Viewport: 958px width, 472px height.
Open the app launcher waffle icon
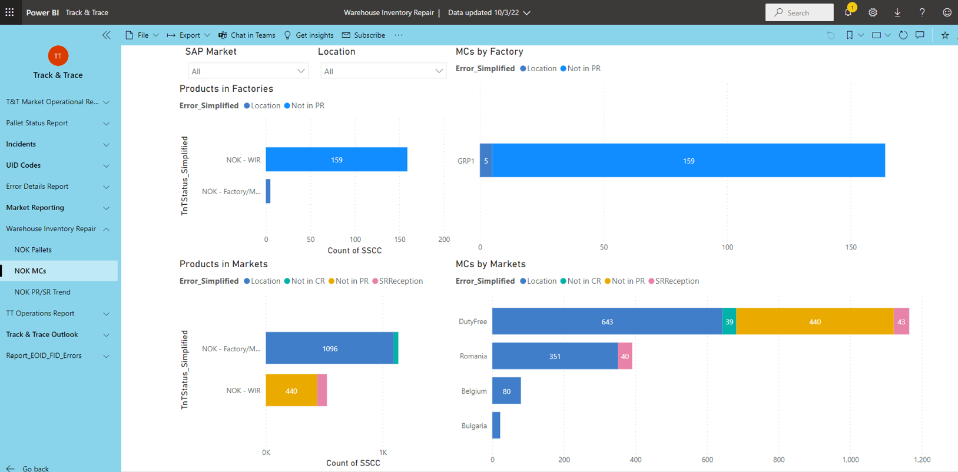pyautogui.click(x=10, y=12)
